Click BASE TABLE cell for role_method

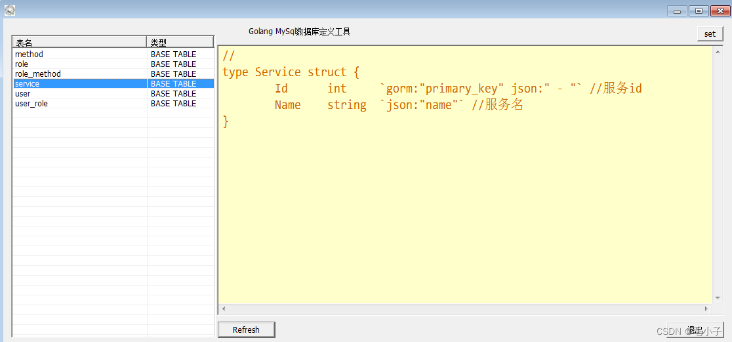pyautogui.click(x=174, y=74)
